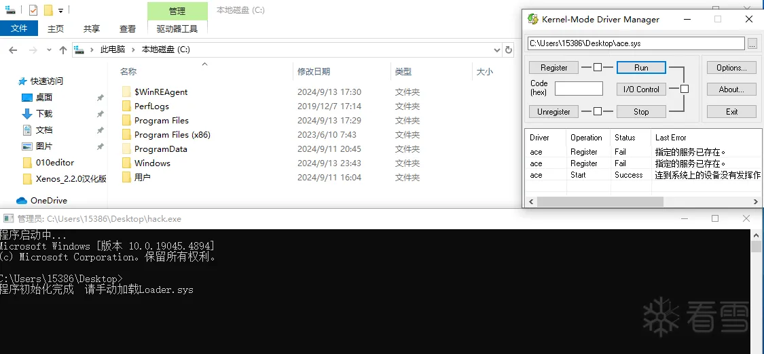
Task: Sort by the 修改日期 column header
Action: (314, 71)
